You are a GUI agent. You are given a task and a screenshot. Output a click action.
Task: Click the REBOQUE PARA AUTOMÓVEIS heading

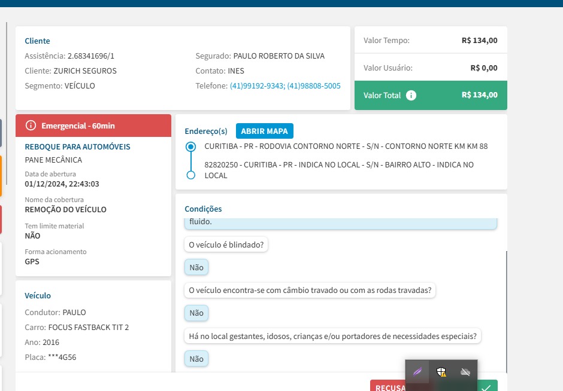pyautogui.click(x=77, y=146)
